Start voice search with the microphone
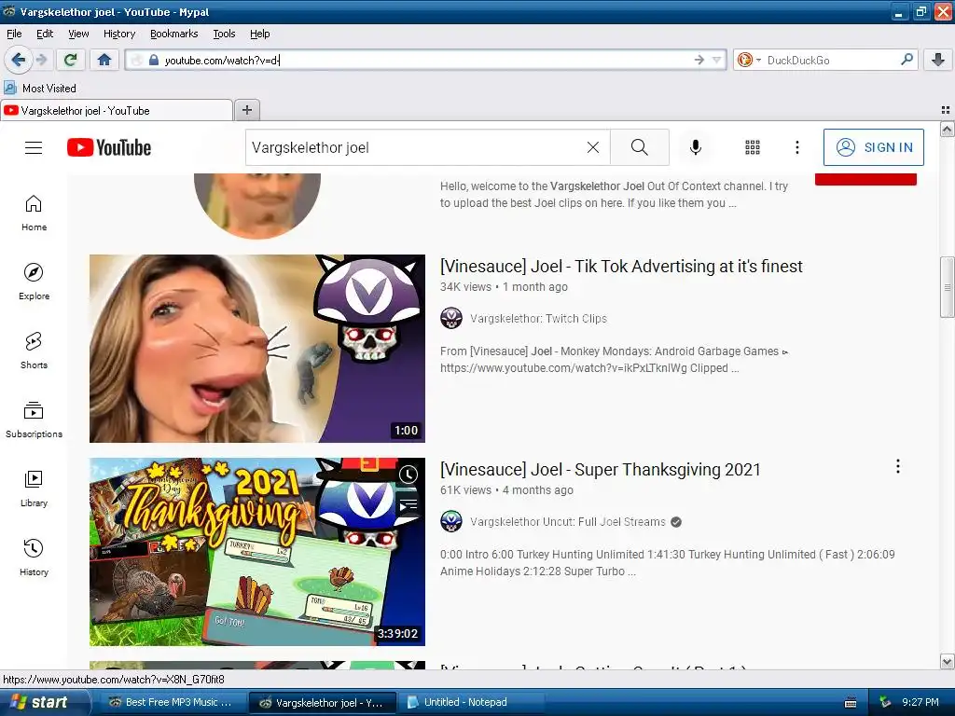The height and width of the screenshot is (716, 955). point(696,147)
